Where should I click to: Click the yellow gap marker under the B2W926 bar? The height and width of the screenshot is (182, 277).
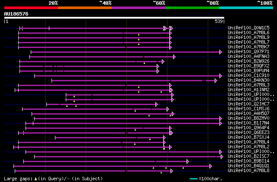pos(144,63)
